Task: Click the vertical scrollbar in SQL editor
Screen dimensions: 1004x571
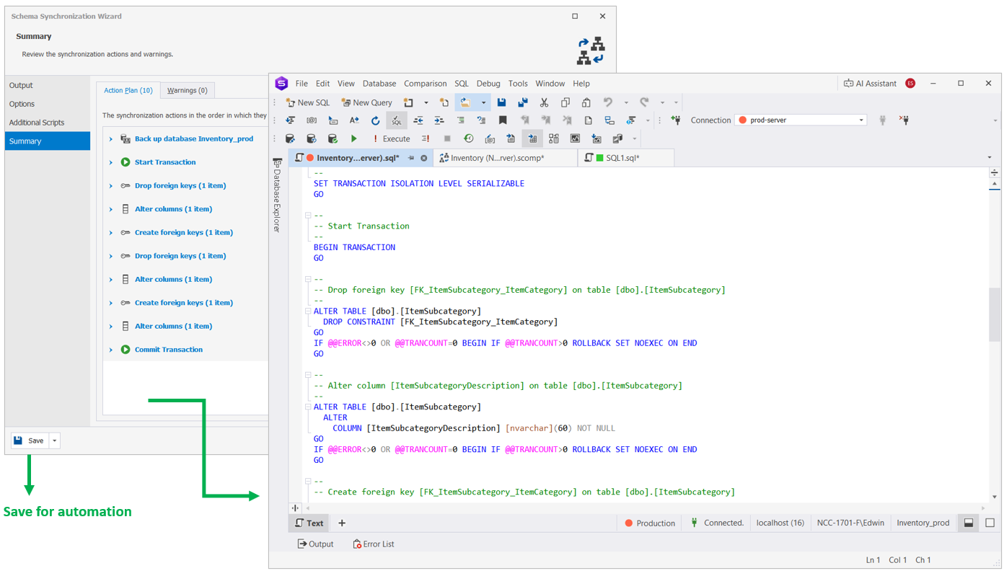Action: click(x=995, y=313)
